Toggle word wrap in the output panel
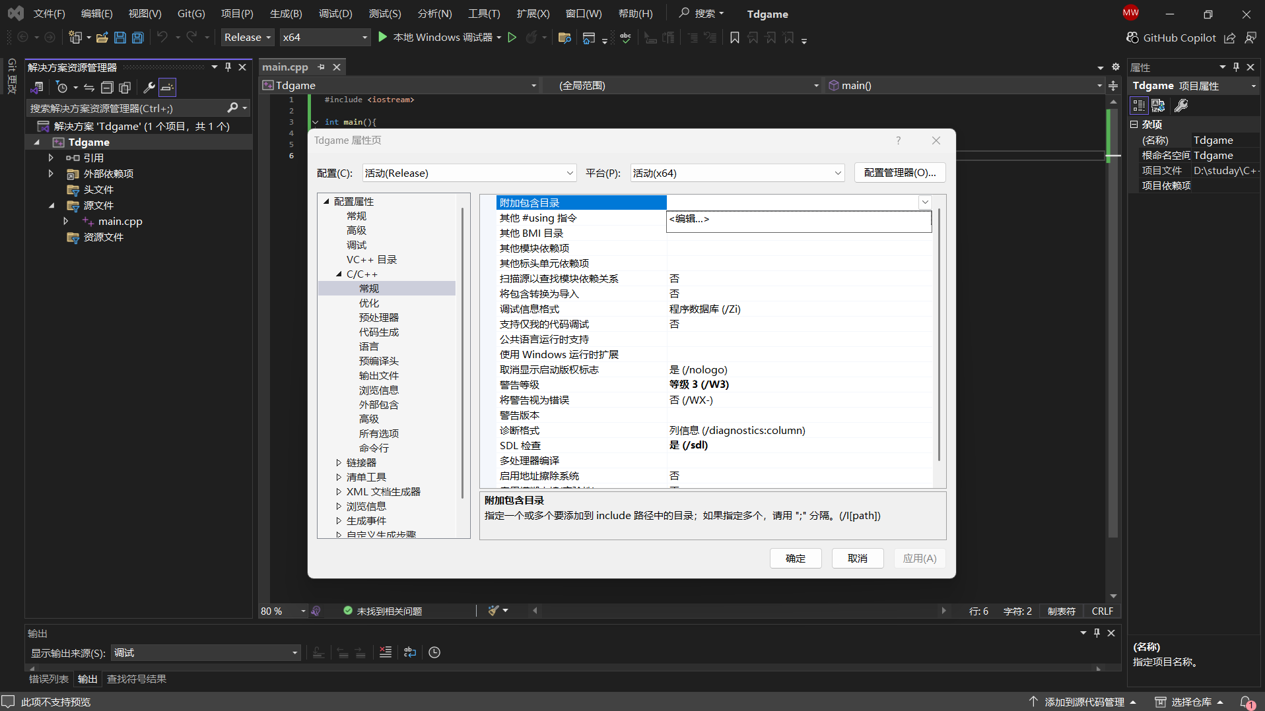The height and width of the screenshot is (711, 1265). coord(410,652)
